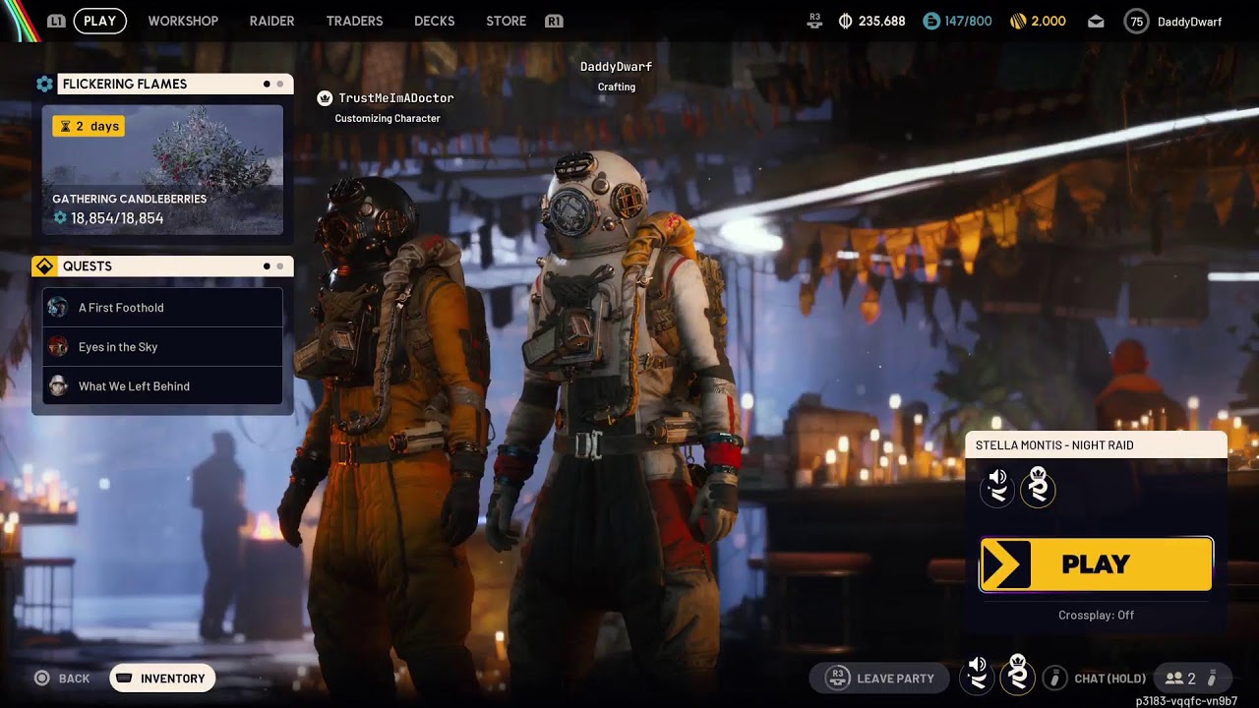The width and height of the screenshot is (1259, 708).
Task: Open the STELLA MONTIS - NIGHT RAID map selector
Action: (x=1096, y=445)
